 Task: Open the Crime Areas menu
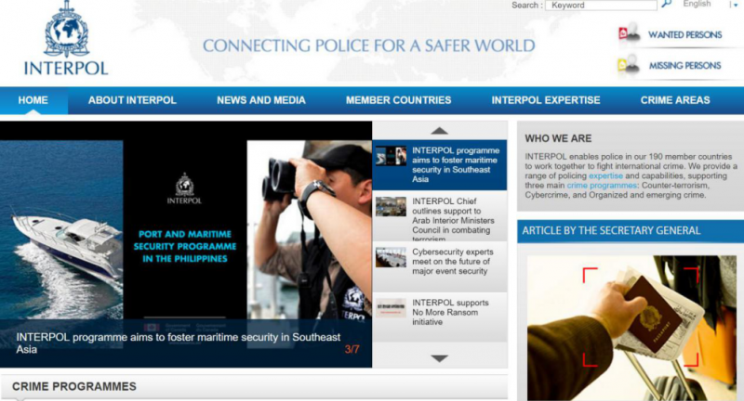674,100
